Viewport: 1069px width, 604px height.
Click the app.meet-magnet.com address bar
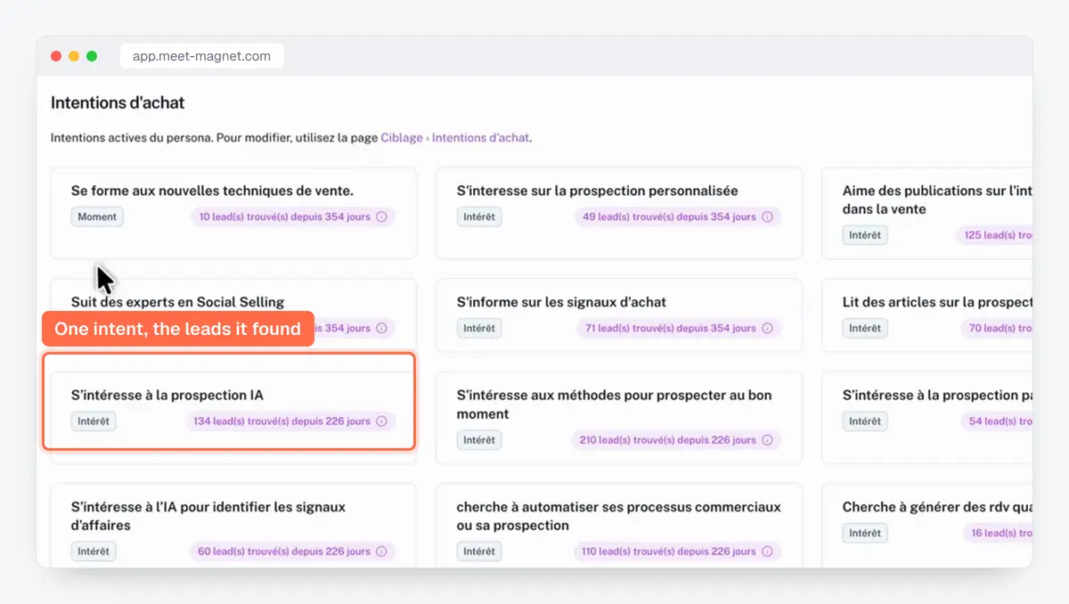point(201,56)
